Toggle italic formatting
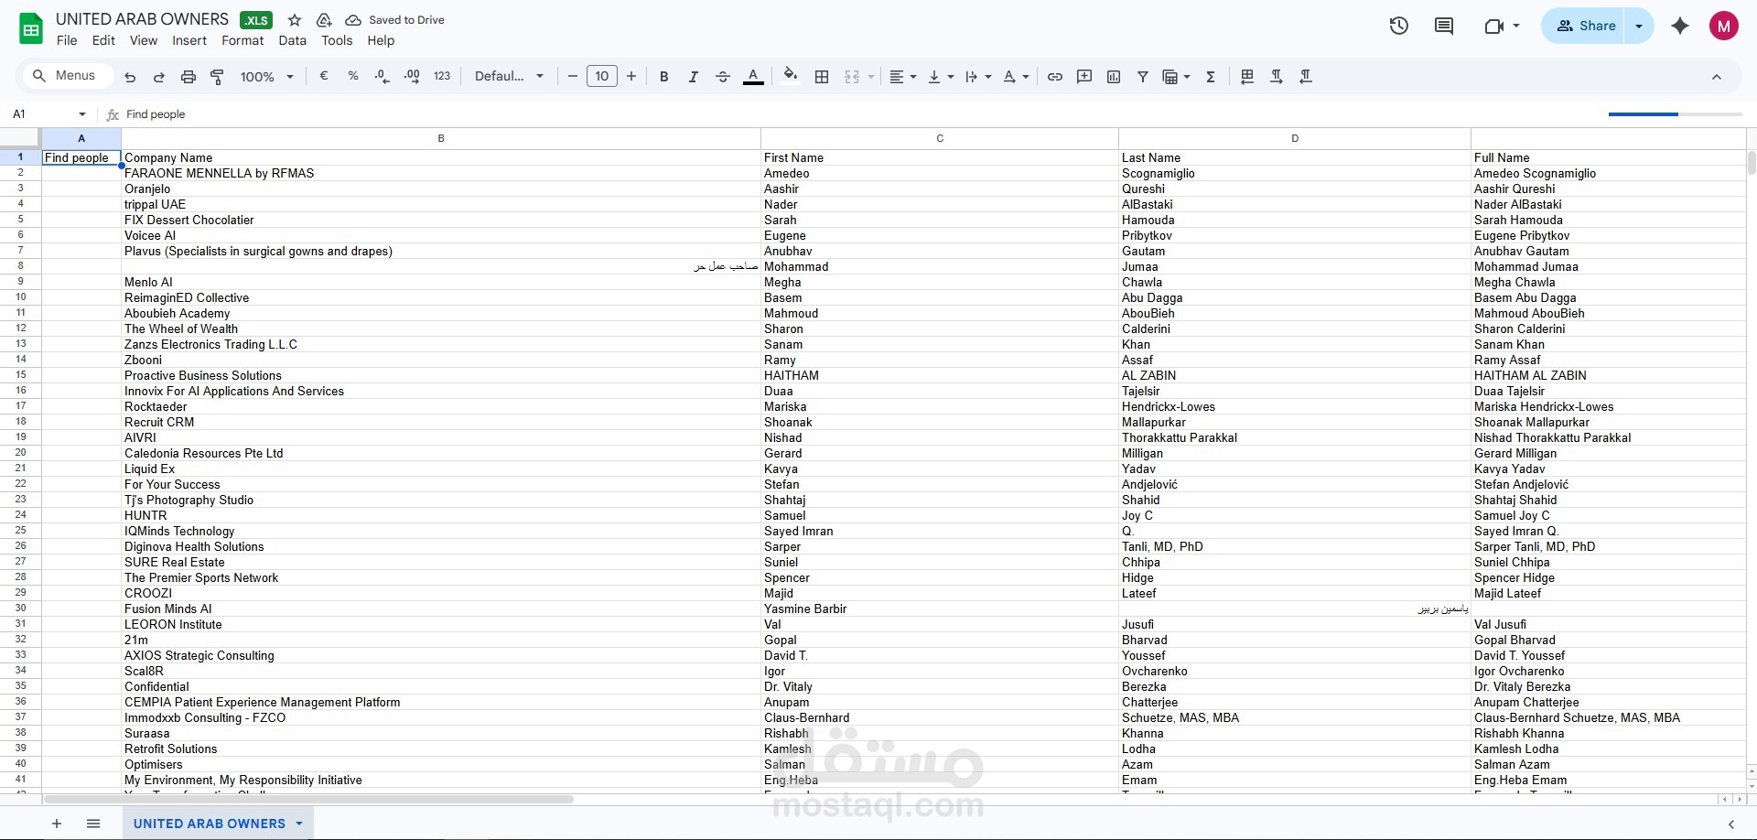The image size is (1757, 840). tap(694, 77)
